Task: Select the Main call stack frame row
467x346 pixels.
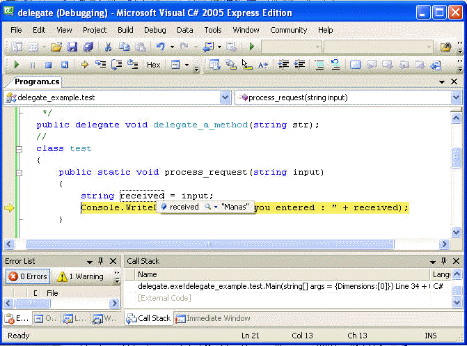Action: click(x=278, y=286)
